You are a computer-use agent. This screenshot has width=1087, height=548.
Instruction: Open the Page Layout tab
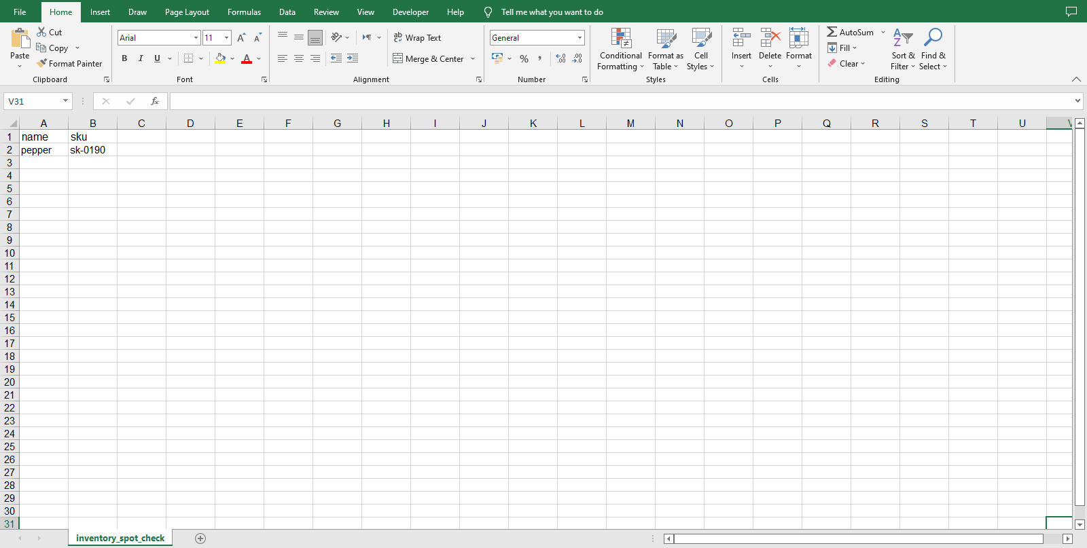tap(187, 12)
